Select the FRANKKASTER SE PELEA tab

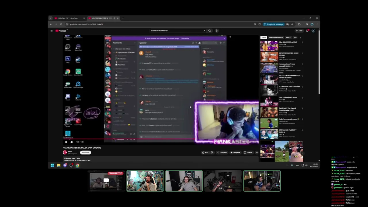[x=101, y=18]
